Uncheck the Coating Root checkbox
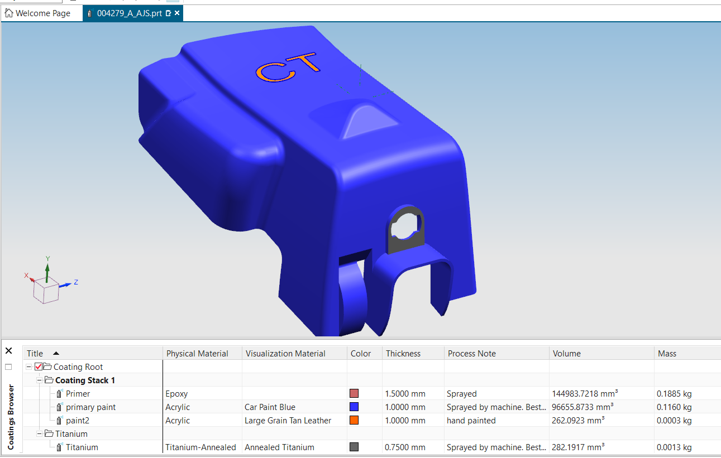This screenshot has width=721, height=458. point(39,367)
